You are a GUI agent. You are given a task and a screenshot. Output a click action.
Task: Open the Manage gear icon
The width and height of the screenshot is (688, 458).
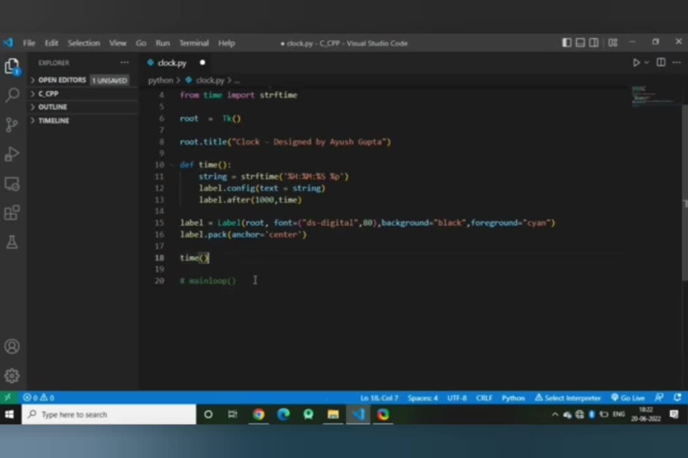point(12,376)
